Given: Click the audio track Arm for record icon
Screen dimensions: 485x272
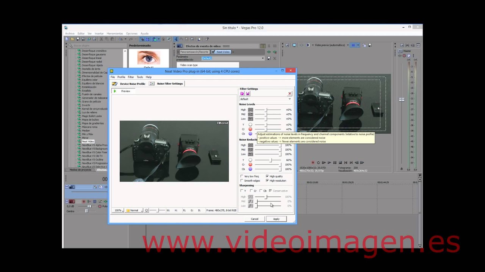Looking at the screenshot, I should click(x=84, y=201).
